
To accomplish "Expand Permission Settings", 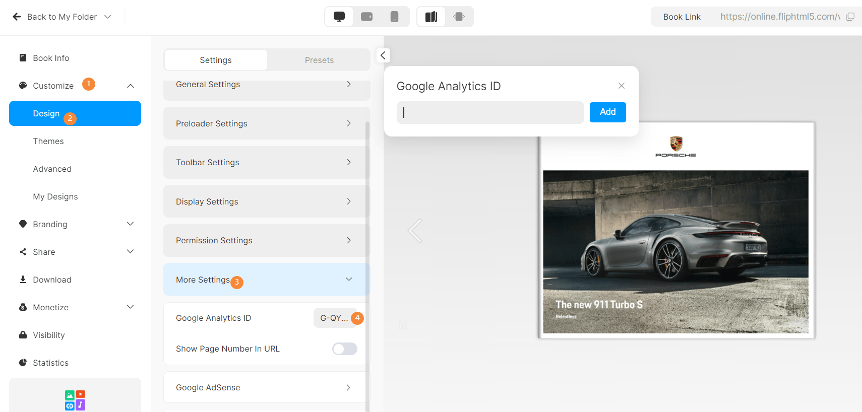I will pos(267,240).
